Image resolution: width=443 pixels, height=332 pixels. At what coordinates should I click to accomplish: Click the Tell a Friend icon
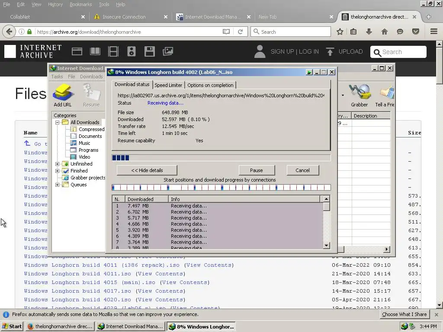point(385,95)
